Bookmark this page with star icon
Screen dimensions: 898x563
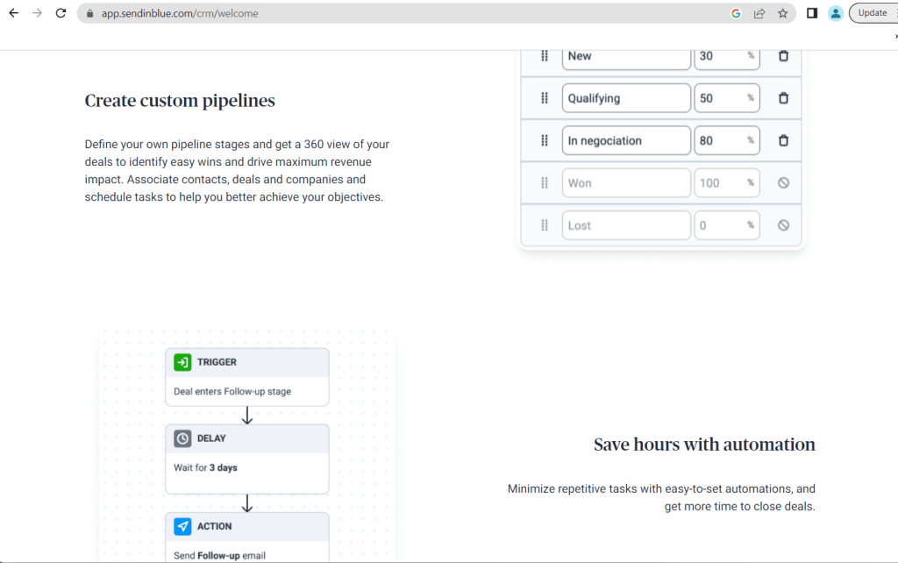tap(782, 13)
